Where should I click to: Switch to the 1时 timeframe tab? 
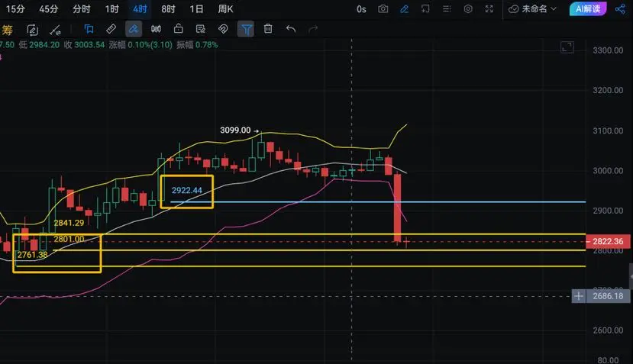tap(111, 9)
